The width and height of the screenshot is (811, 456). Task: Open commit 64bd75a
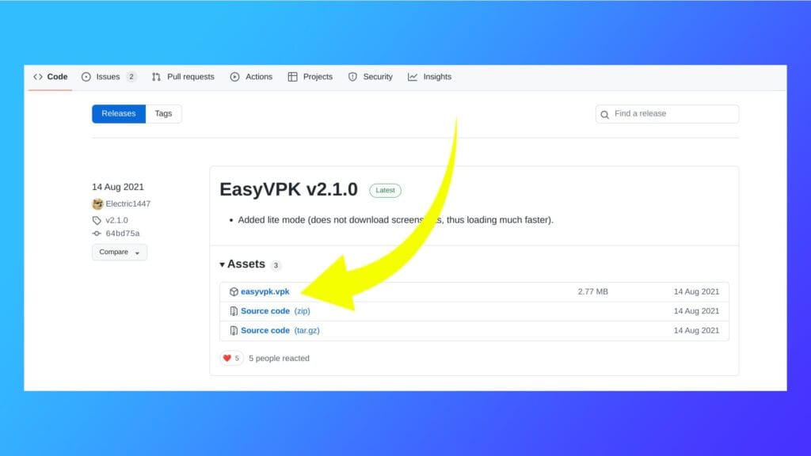[122, 234]
